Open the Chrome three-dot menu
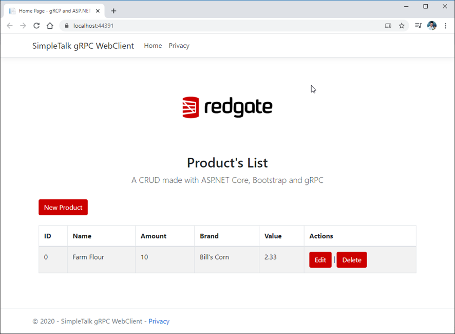455x334 pixels. (x=445, y=26)
